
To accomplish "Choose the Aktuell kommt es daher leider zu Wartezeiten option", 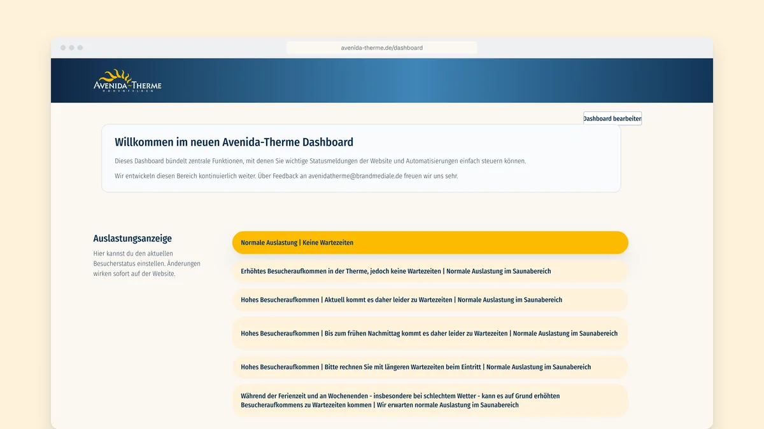I will [430, 299].
